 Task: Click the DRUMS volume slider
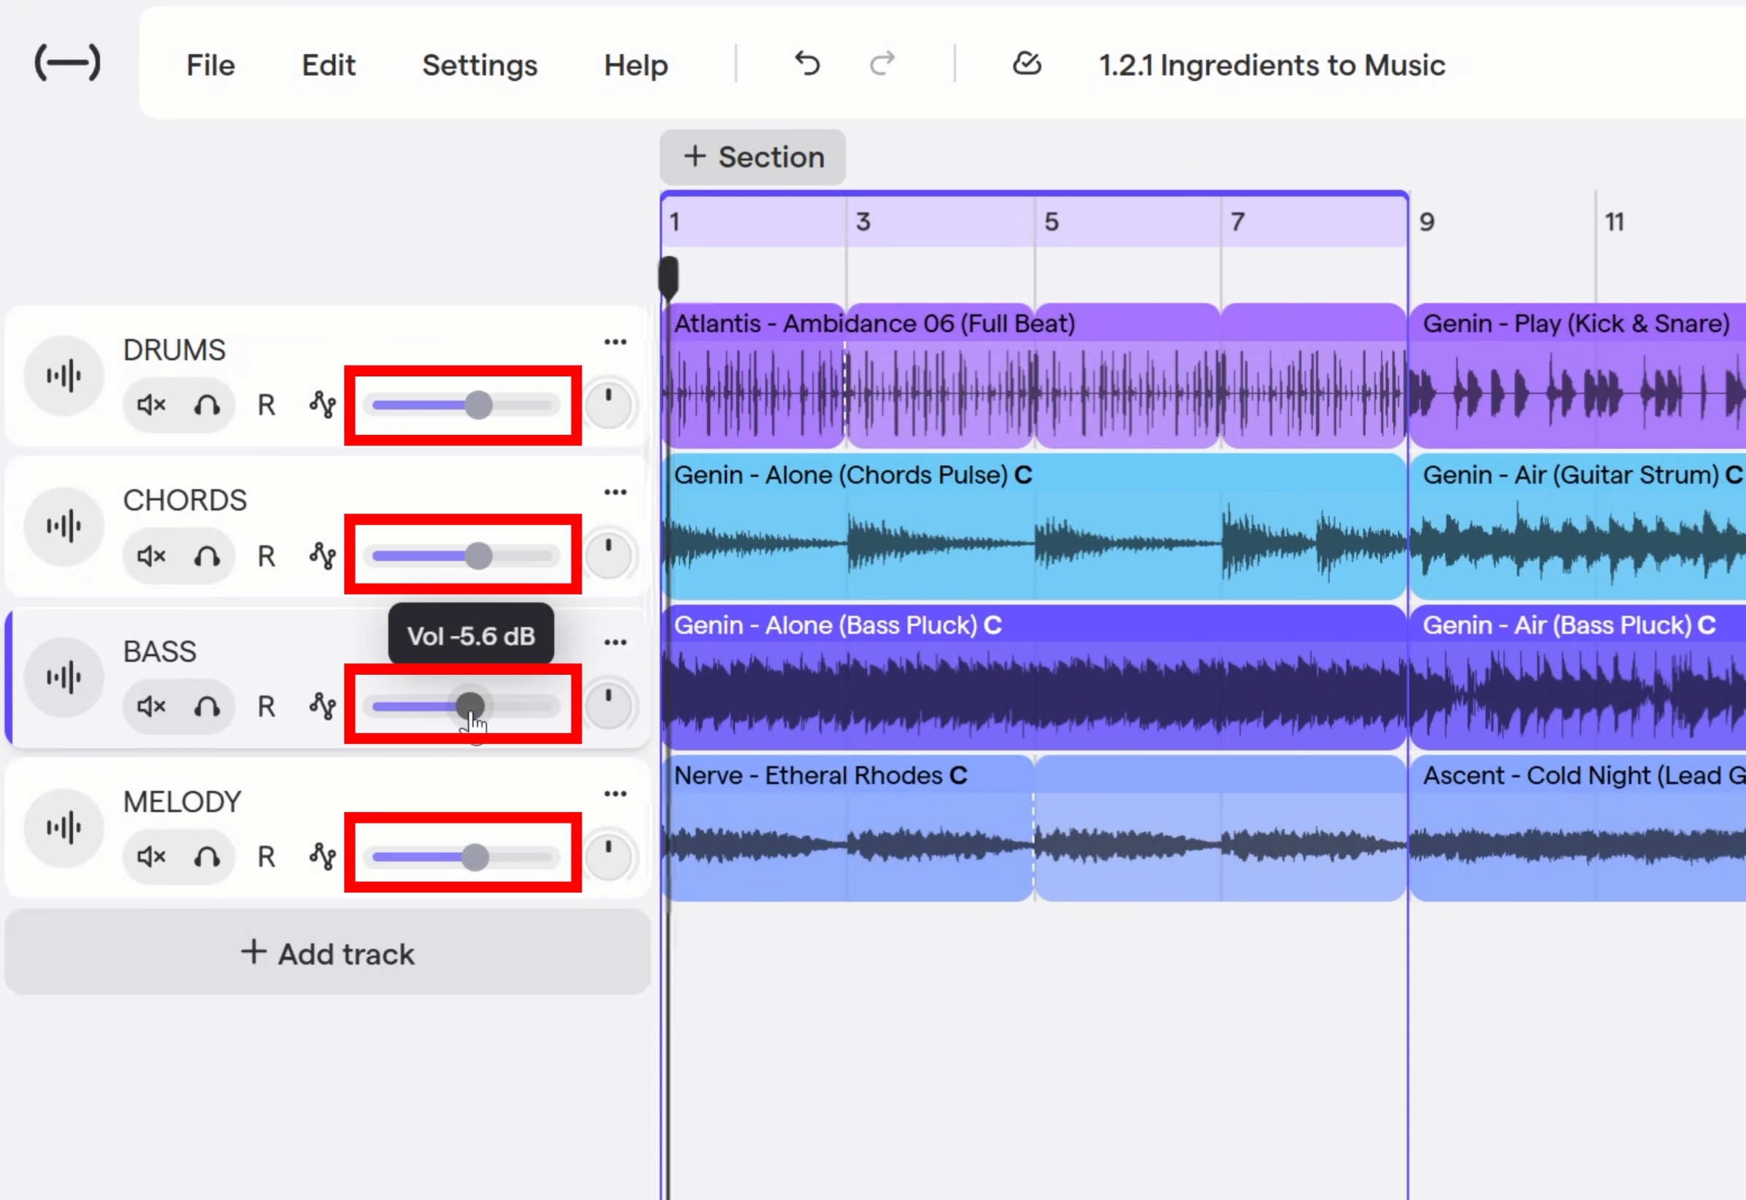click(x=463, y=406)
